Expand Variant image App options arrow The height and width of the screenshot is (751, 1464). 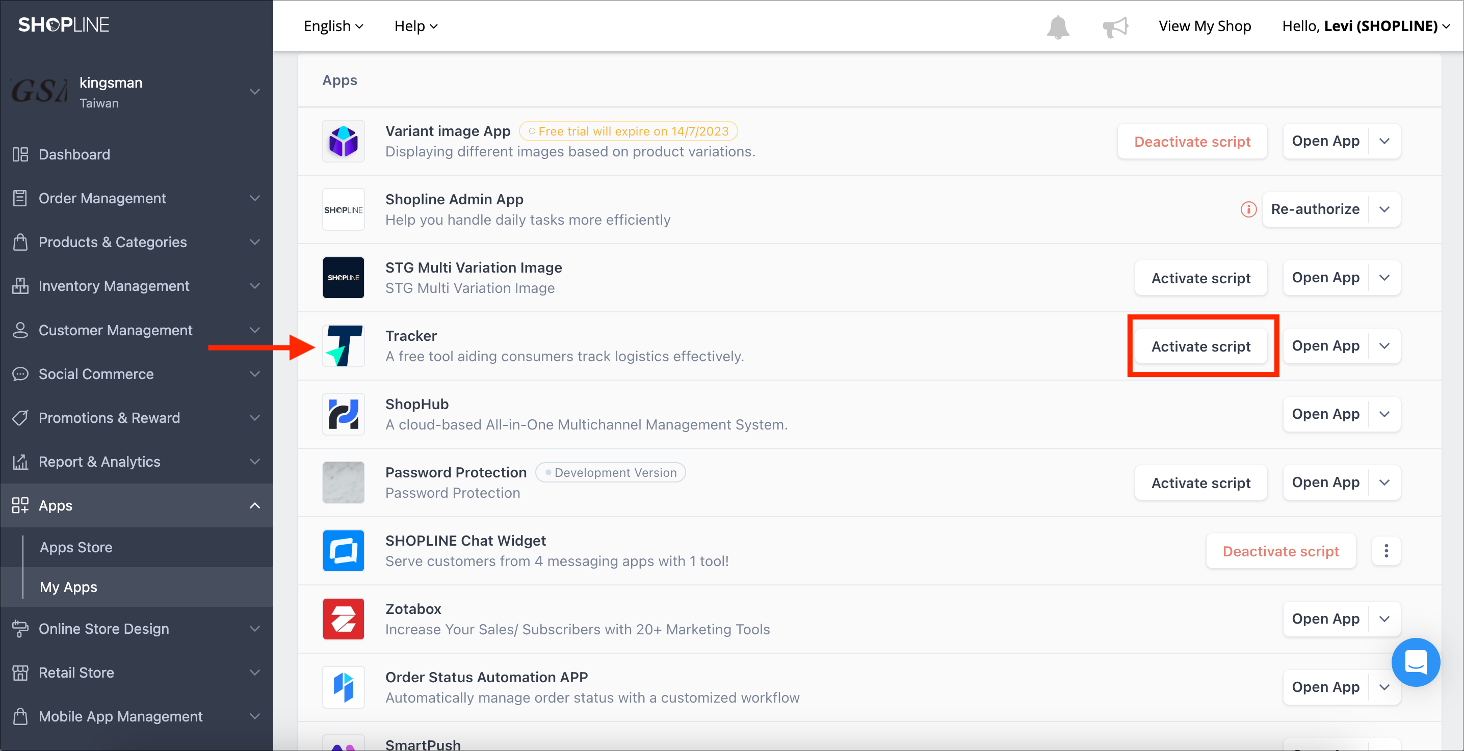[1385, 141]
